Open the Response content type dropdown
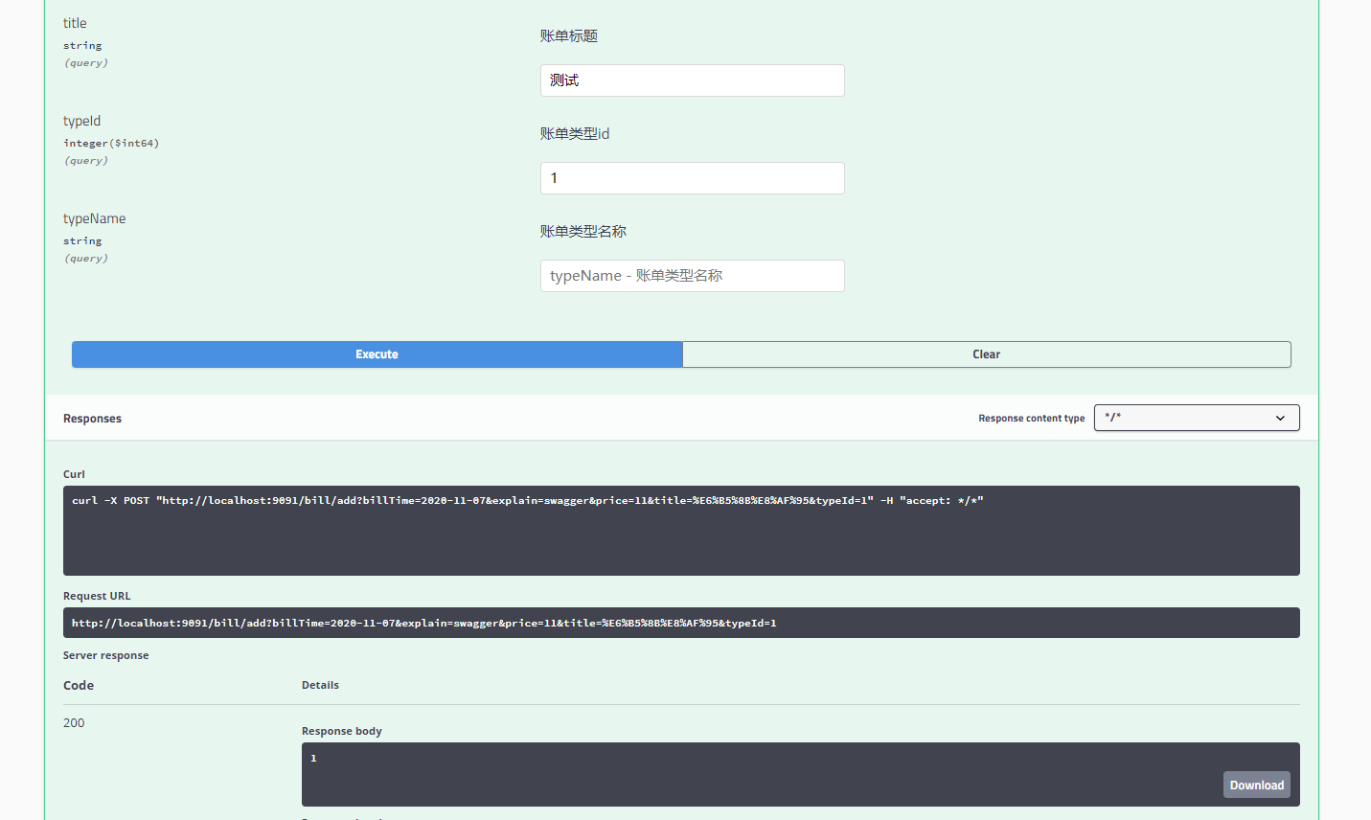The width and height of the screenshot is (1371, 820). (x=1197, y=418)
